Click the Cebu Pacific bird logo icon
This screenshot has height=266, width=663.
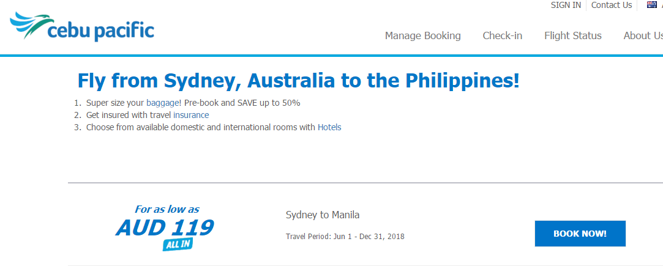pos(32,24)
